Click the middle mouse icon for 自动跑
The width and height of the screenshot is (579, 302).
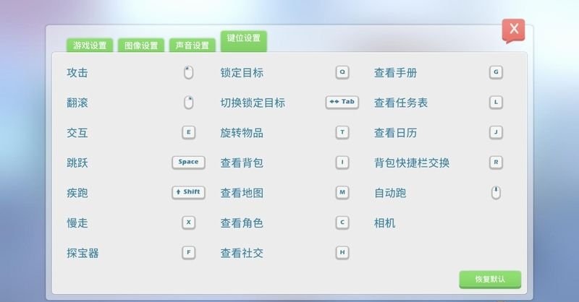(x=496, y=193)
